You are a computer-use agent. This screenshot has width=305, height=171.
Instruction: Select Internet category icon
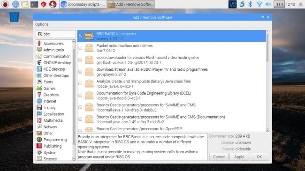[x=39, y=101]
